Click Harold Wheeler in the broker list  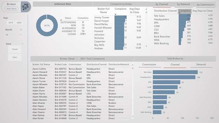point(103,28)
